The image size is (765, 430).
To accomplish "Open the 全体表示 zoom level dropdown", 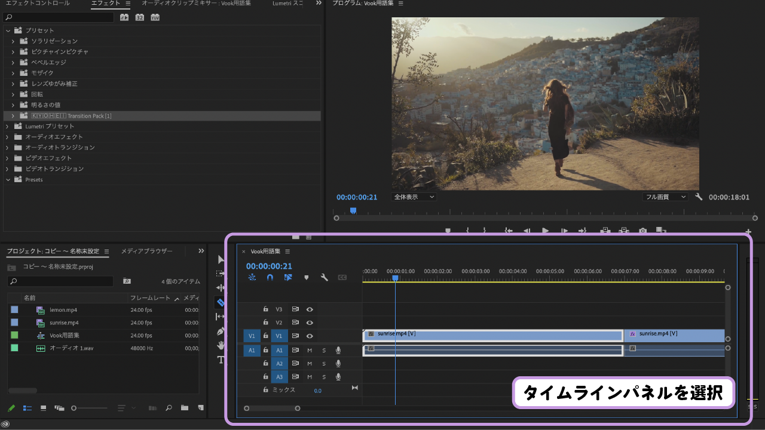I will [414, 196].
